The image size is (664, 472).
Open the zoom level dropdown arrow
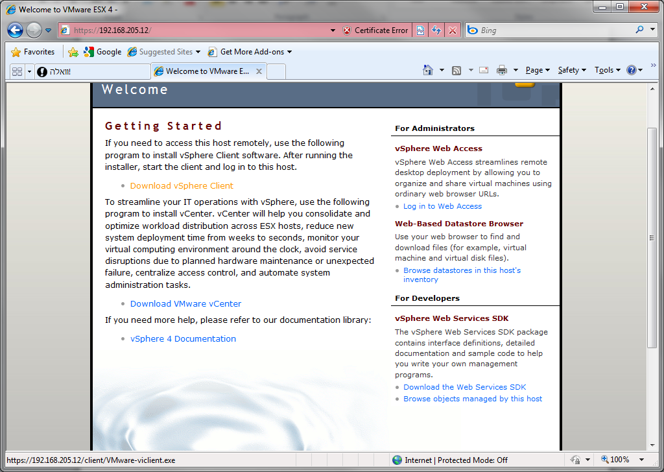[641, 460]
